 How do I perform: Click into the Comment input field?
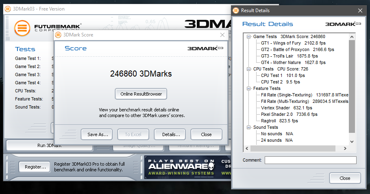click(x=311, y=160)
